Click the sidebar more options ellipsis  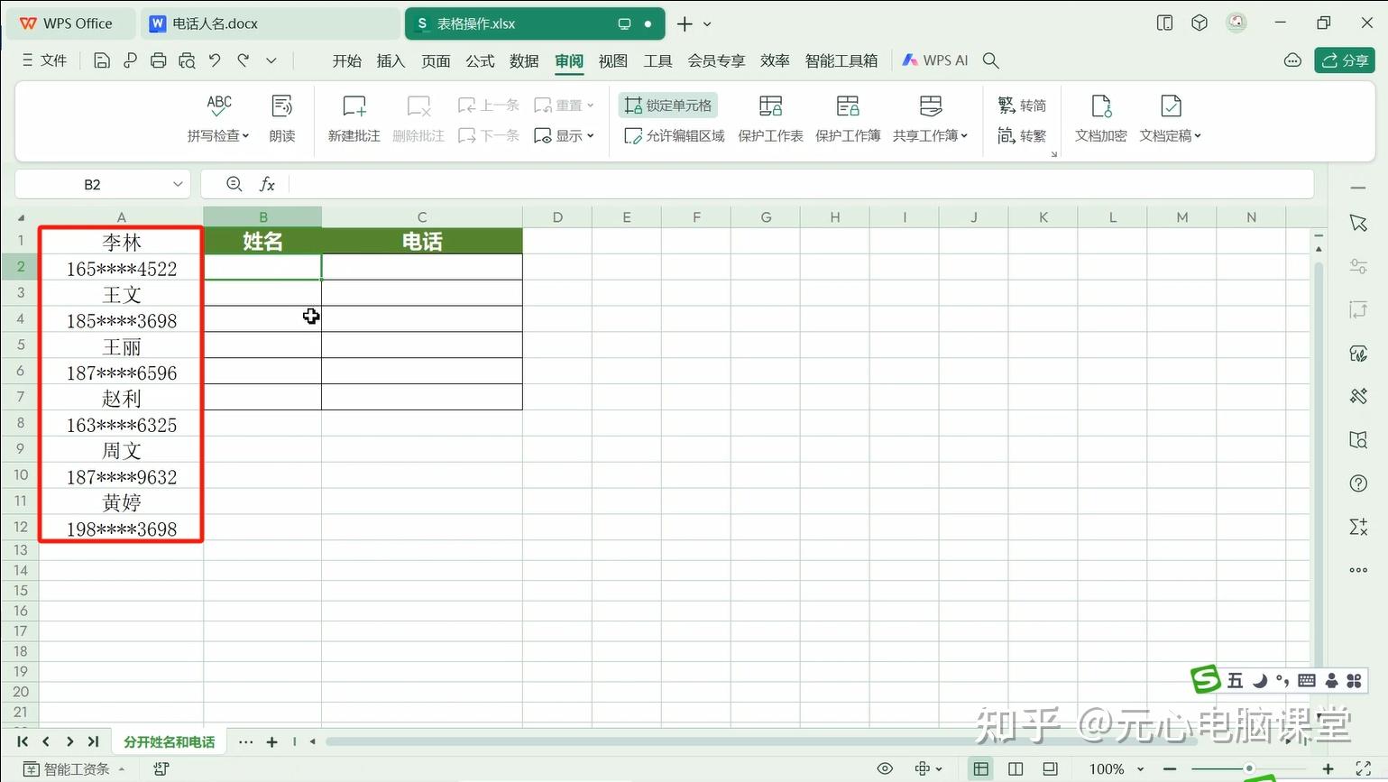tap(1358, 570)
